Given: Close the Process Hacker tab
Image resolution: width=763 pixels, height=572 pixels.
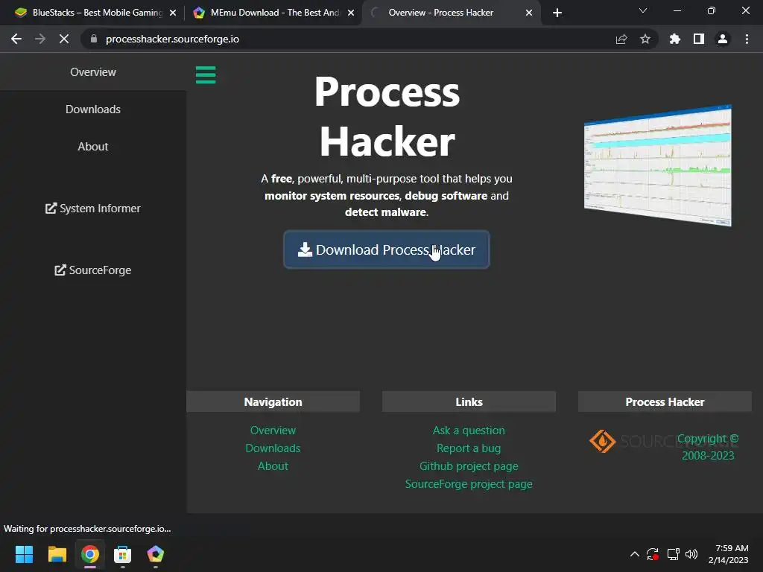Looking at the screenshot, I should pyautogui.click(x=529, y=13).
